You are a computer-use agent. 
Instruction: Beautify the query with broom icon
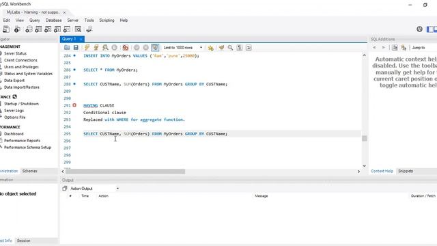point(221,48)
